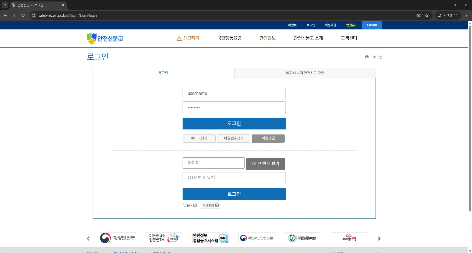The width and height of the screenshot is (472, 253).
Task: Bookmark this page with star icon
Action: [427, 15]
